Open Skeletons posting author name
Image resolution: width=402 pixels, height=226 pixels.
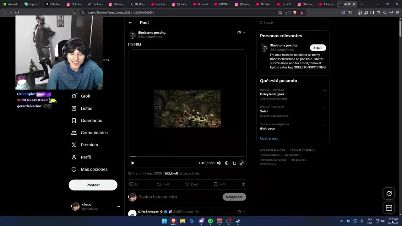(152, 33)
